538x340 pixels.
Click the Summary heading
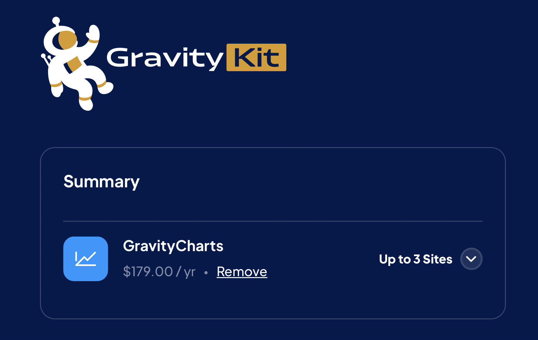point(101,182)
